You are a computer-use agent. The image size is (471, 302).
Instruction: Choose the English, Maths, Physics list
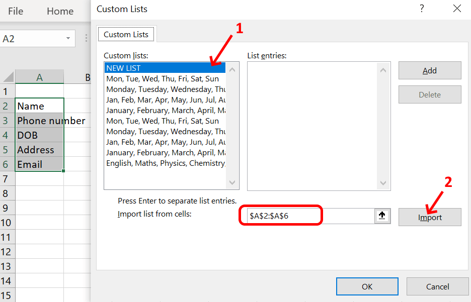point(165,163)
